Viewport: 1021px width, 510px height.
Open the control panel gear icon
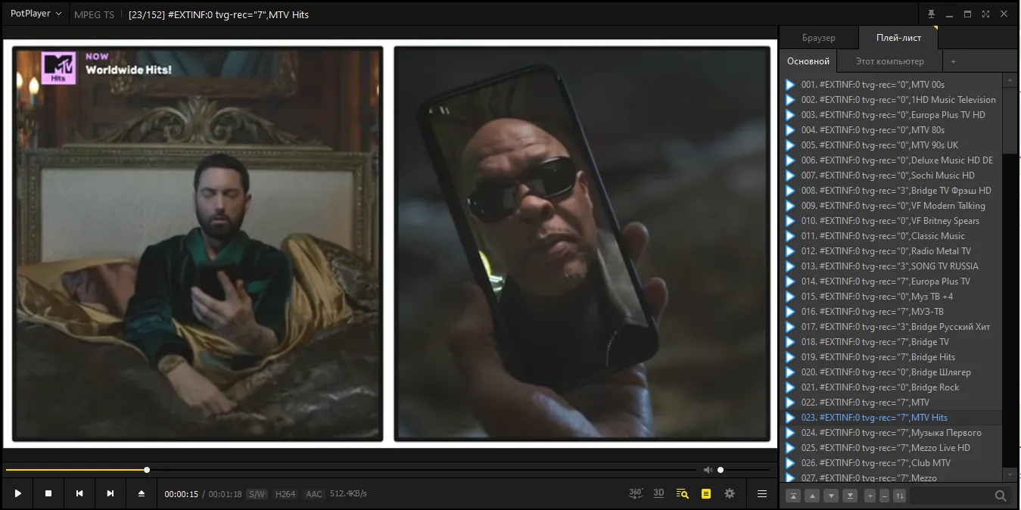click(730, 493)
